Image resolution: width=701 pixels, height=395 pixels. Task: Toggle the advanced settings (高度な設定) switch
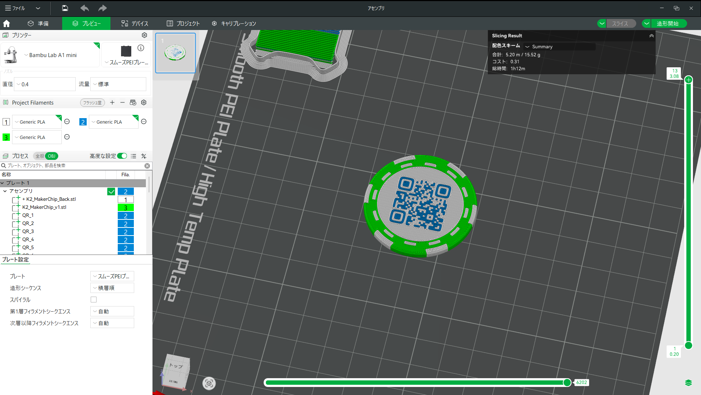point(122,156)
